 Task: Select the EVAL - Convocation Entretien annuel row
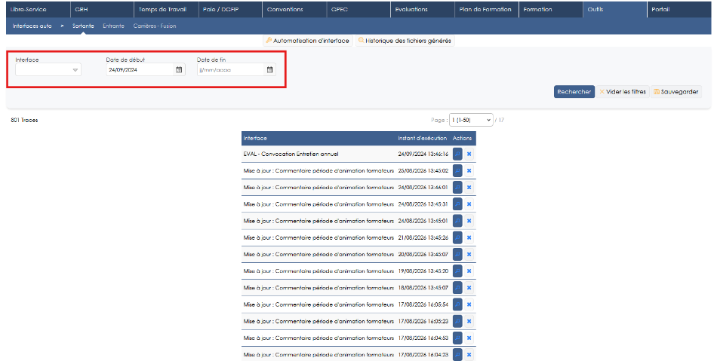359,154
